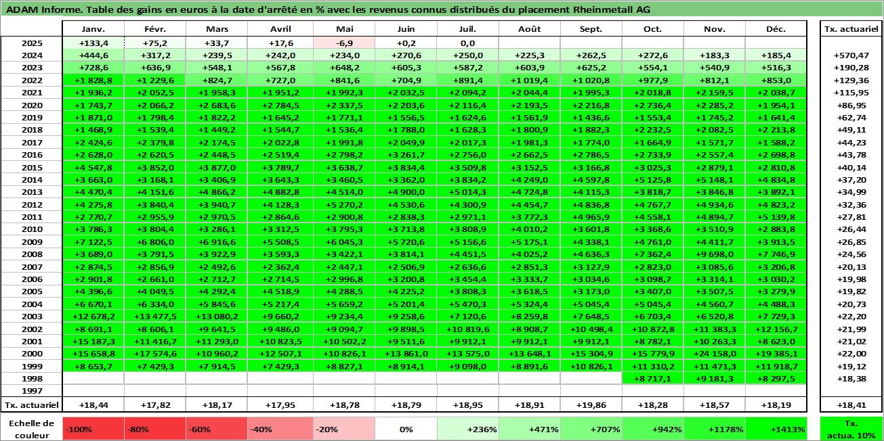The image size is (884, 441).
Task: Click the '+9 698,0' cell for Nov. 2008
Action: click(x=714, y=254)
